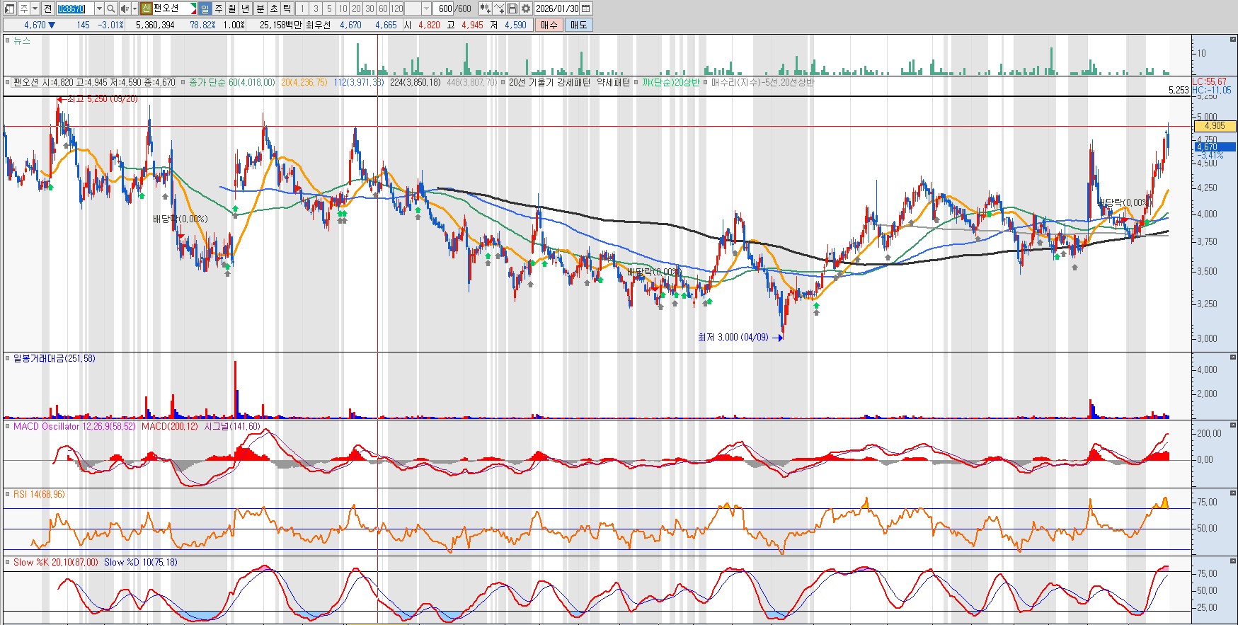
Task: Click the 20선 기울기 강세패턴 label
Action: [549, 82]
